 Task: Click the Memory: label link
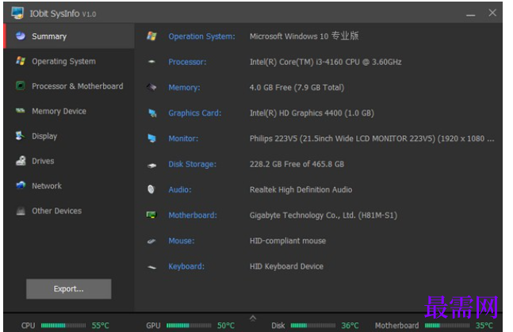click(184, 87)
